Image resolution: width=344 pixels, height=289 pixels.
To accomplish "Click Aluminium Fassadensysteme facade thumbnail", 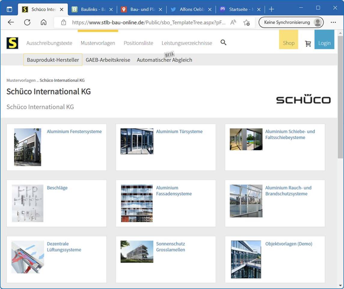I will tap(137, 204).
